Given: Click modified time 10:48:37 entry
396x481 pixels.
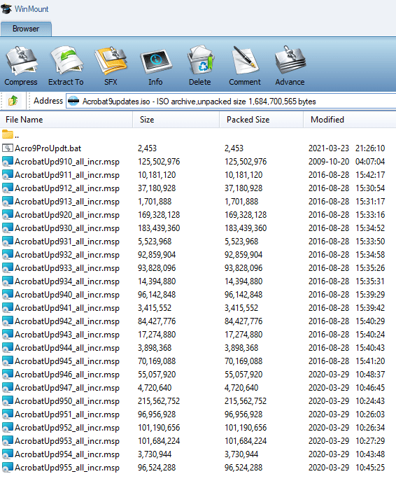Looking at the screenshot, I should click(x=370, y=375).
